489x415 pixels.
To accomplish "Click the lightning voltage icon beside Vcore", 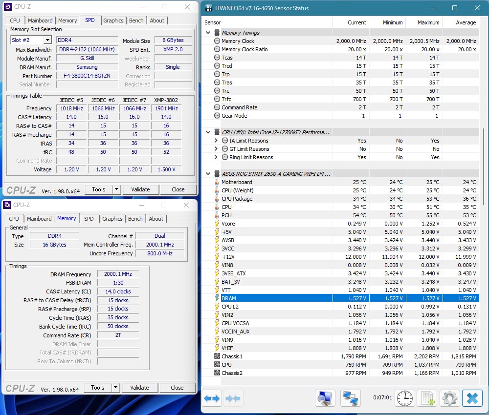I will click(x=217, y=223).
